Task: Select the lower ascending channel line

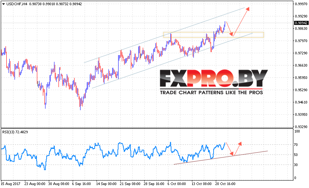Action: (173, 60)
